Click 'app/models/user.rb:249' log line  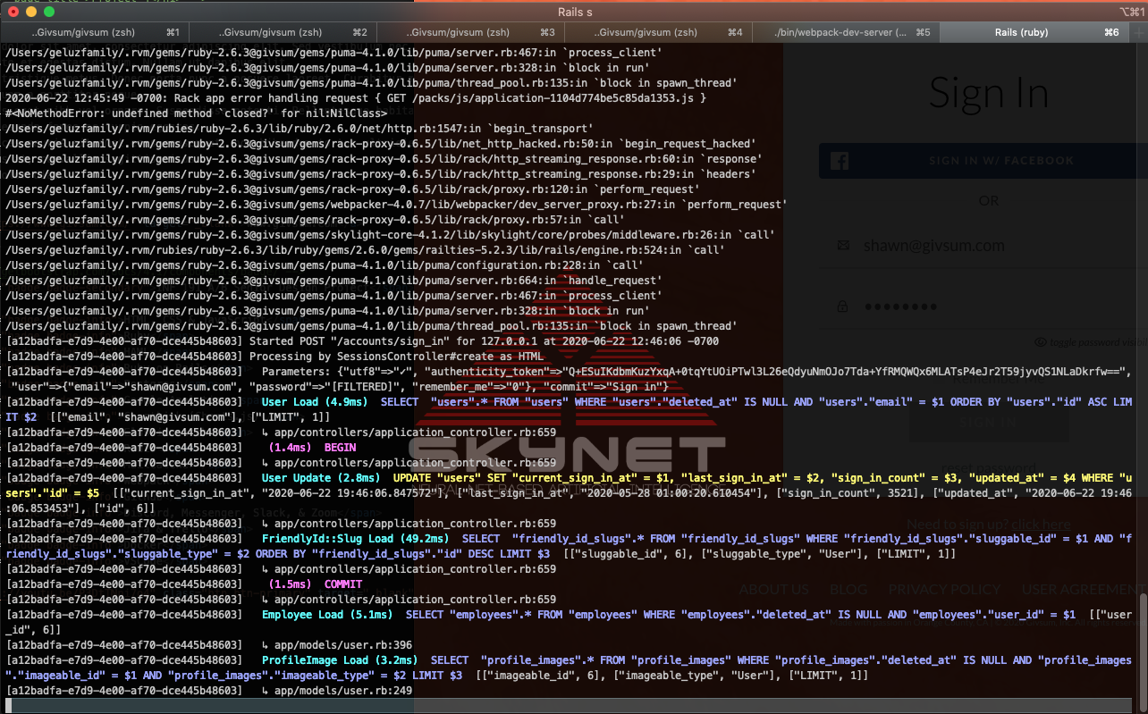point(336,691)
